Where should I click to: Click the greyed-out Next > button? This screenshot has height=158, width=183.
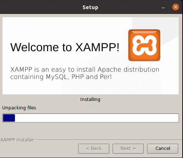coord(128,148)
